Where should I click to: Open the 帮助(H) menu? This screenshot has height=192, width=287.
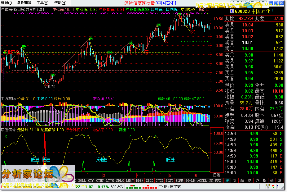point(60,3)
